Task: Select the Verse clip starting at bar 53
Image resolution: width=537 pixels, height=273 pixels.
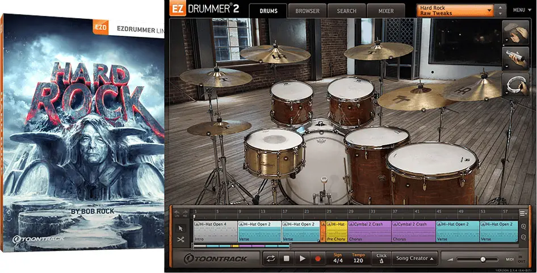Action: [x=499, y=232]
